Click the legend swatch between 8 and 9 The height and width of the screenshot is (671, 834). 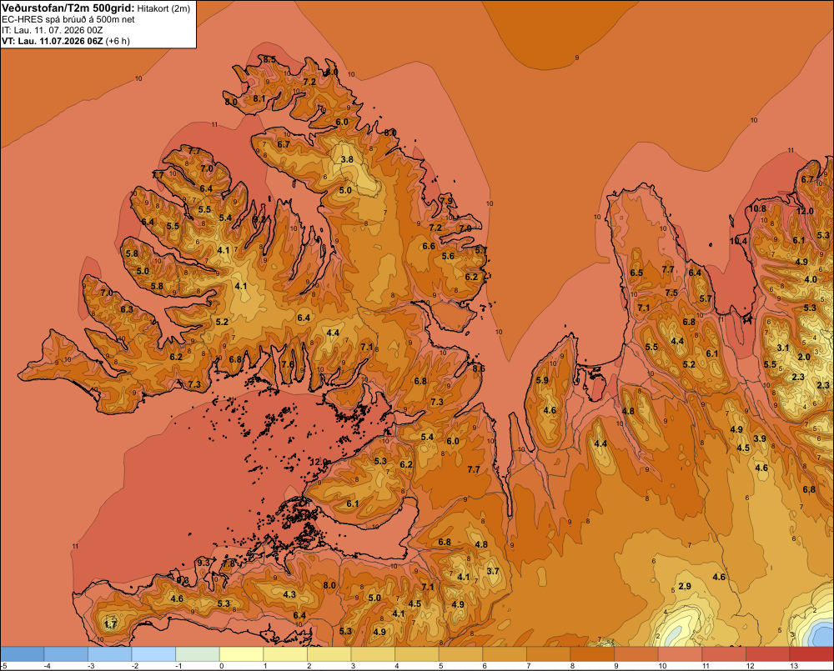[592, 654]
